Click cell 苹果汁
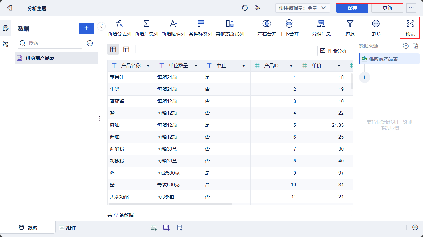This screenshot has height=237, width=423. 131,77
